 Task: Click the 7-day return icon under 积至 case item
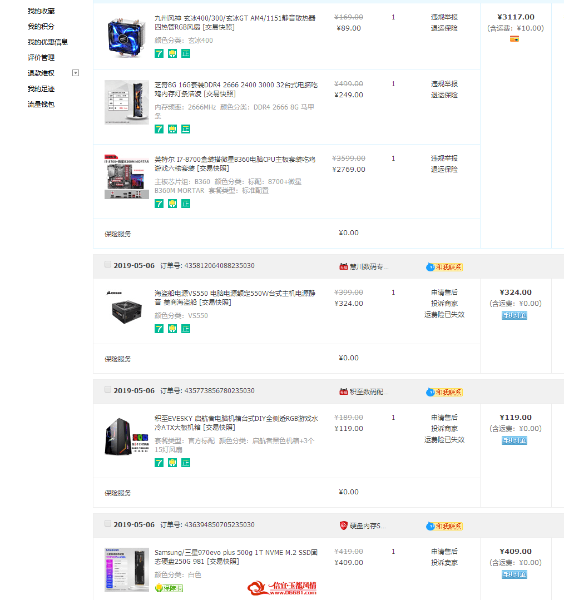tap(159, 463)
